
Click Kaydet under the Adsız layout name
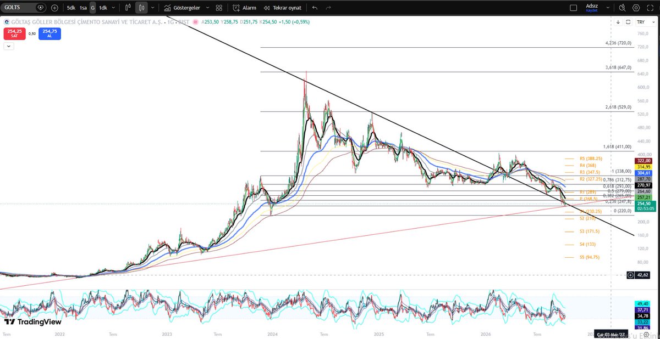click(591, 11)
